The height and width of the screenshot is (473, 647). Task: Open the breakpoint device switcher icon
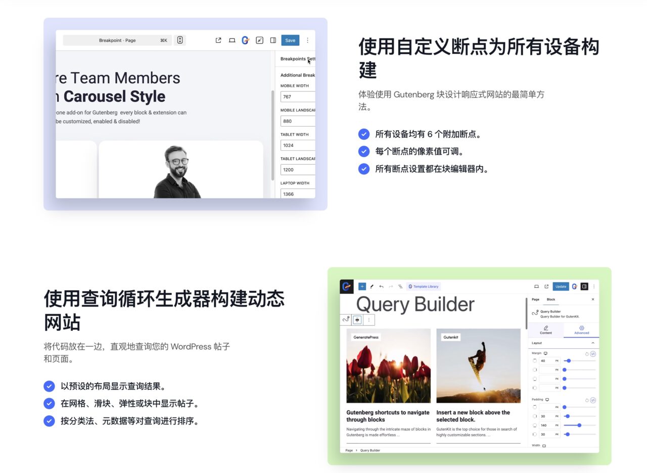pyautogui.click(x=180, y=40)
